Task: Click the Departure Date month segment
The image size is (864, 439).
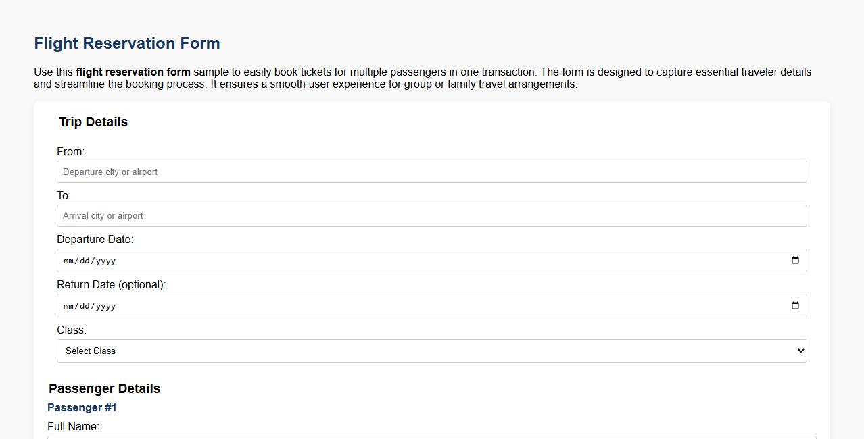Action: [x=68, y=260]
